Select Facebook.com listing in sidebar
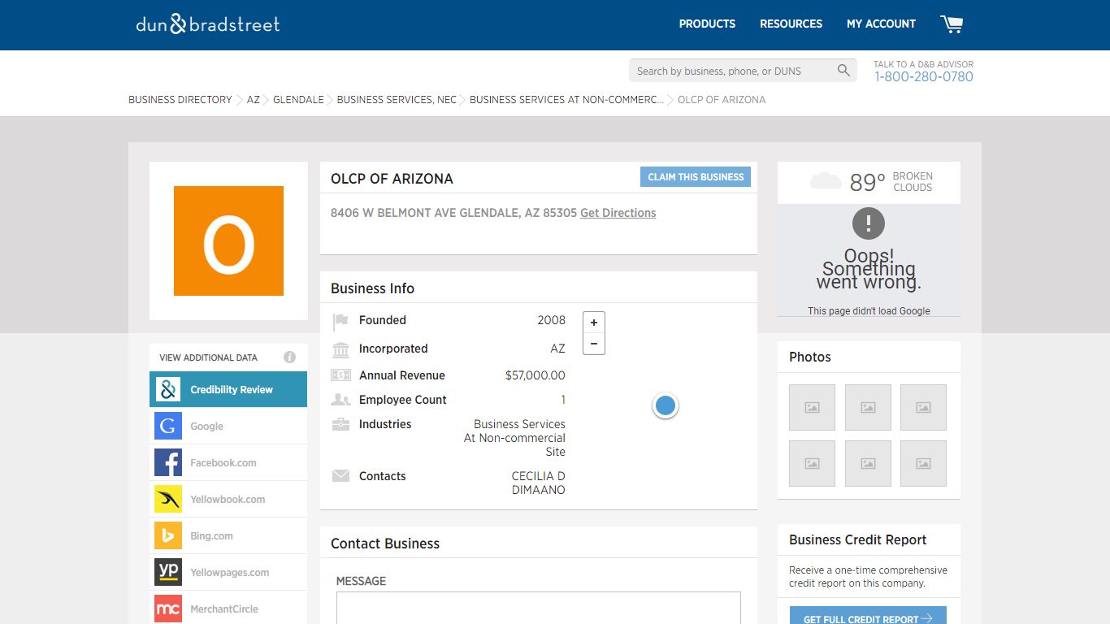Screen dimensions: 1110x624 (228, 462)
